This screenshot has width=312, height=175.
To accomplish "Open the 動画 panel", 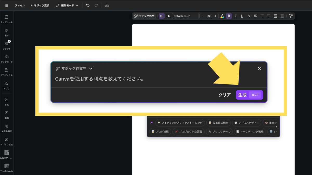I will click(6, 115).
